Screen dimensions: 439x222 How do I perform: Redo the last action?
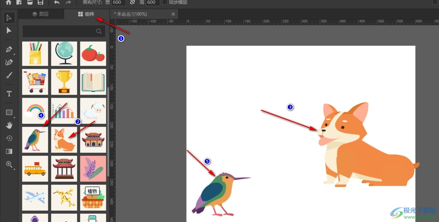[x=68, y=2]
